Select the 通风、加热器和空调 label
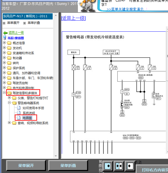The width and height of the screenshot is (168, 173). click(26, 73)
